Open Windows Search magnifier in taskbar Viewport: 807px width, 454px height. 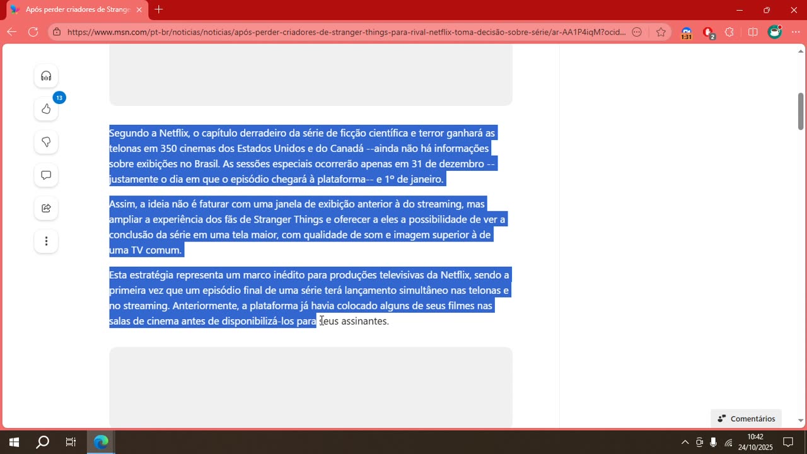[42, 442]
